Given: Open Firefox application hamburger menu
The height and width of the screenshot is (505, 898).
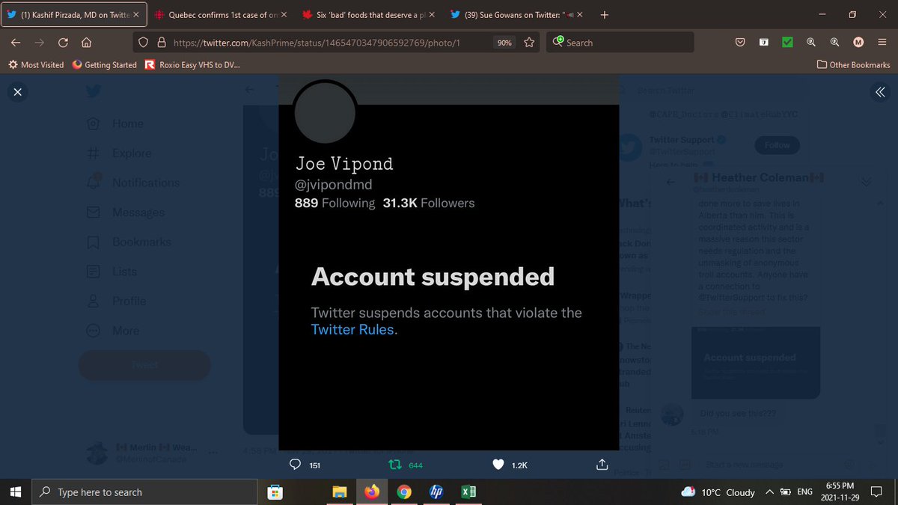Looking at the screenshot, I should pos(882,43).
